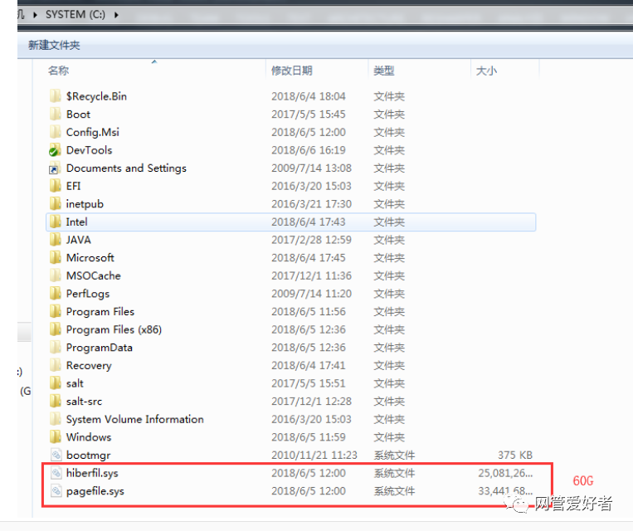Click the $Recycle.Bin folder icon
The height and width of the screenshot is (531, 633).
56,96
